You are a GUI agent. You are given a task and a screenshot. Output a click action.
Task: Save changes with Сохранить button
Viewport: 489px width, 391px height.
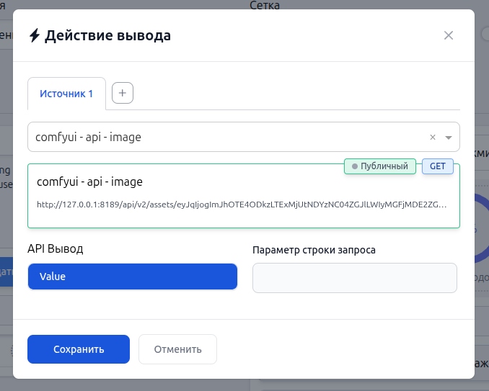(79, 349)
